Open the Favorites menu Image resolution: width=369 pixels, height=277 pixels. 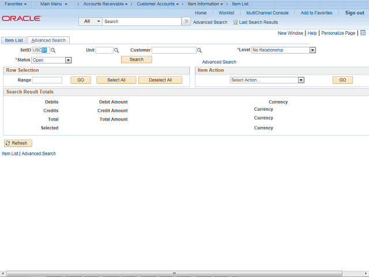16,4
